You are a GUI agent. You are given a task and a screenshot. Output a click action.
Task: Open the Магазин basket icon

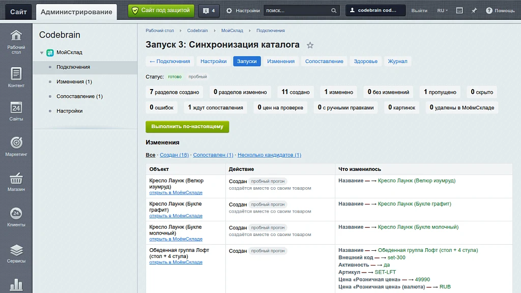tap(16, 179)
